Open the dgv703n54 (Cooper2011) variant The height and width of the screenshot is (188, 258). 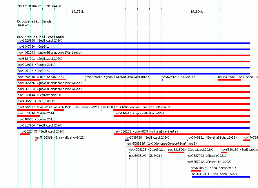pyautogui.click(x=37, y=65)
